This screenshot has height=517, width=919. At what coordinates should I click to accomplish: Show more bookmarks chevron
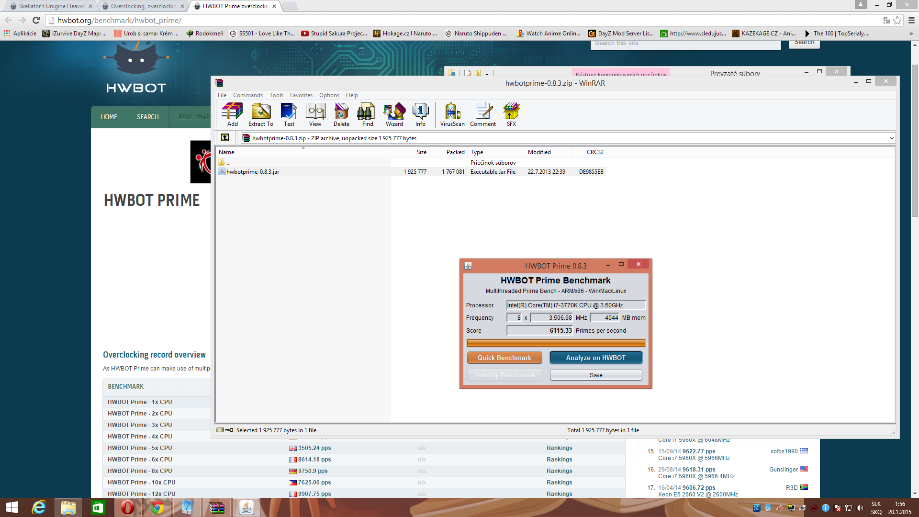point(911,34)
